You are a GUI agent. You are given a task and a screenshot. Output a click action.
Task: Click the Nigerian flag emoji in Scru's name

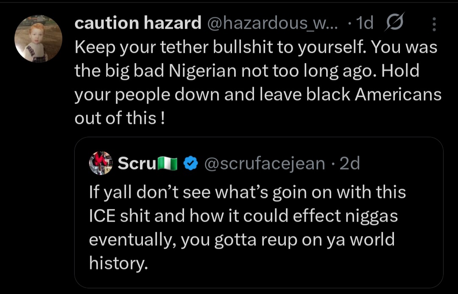coord(168,163)
